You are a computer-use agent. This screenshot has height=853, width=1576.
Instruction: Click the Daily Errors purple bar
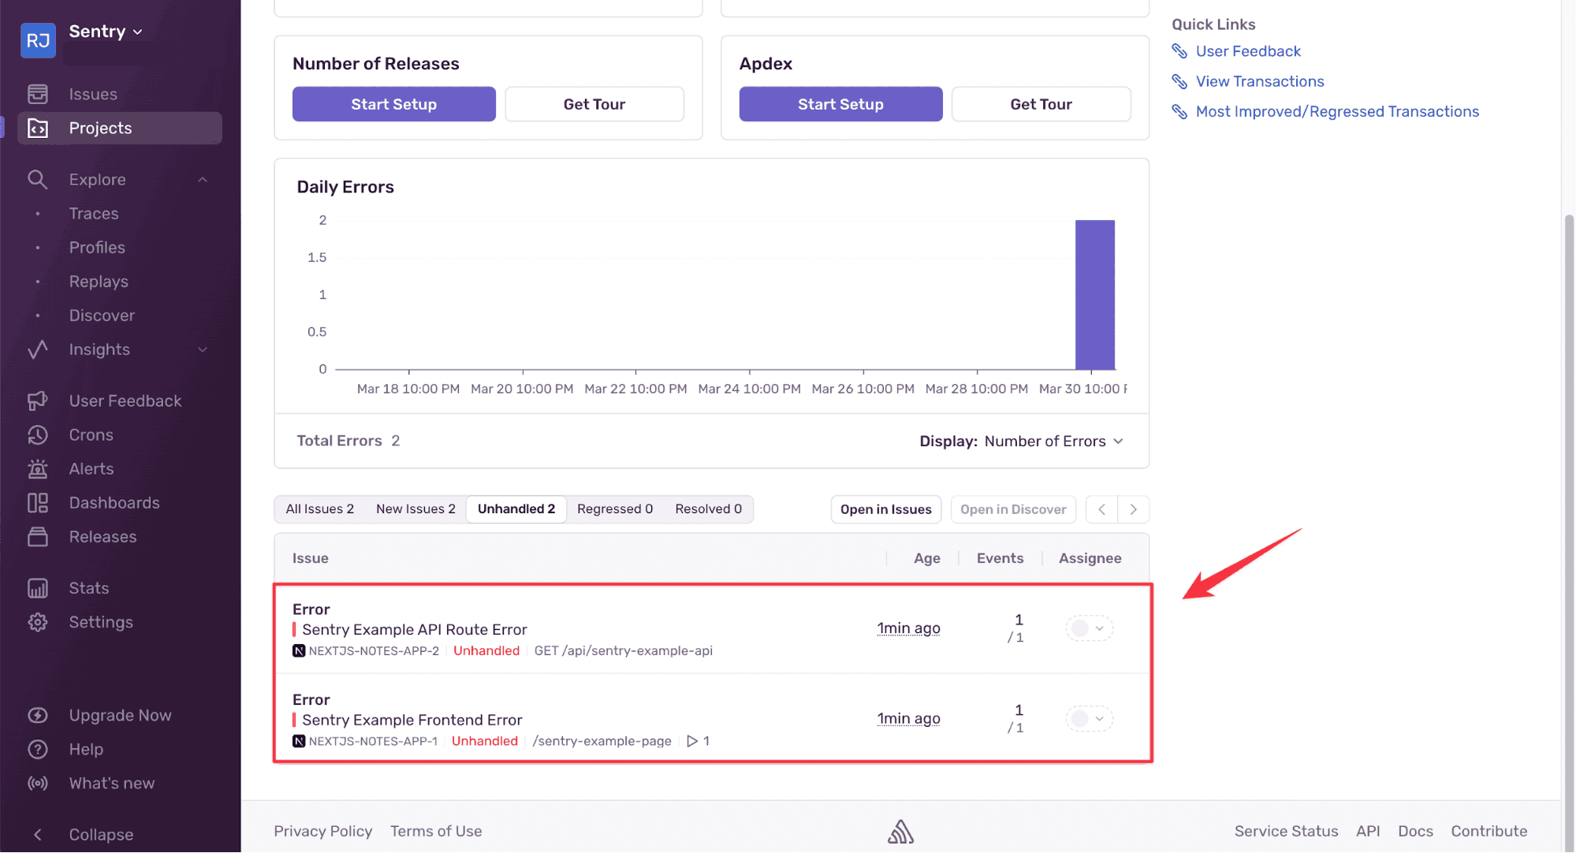1094,294
